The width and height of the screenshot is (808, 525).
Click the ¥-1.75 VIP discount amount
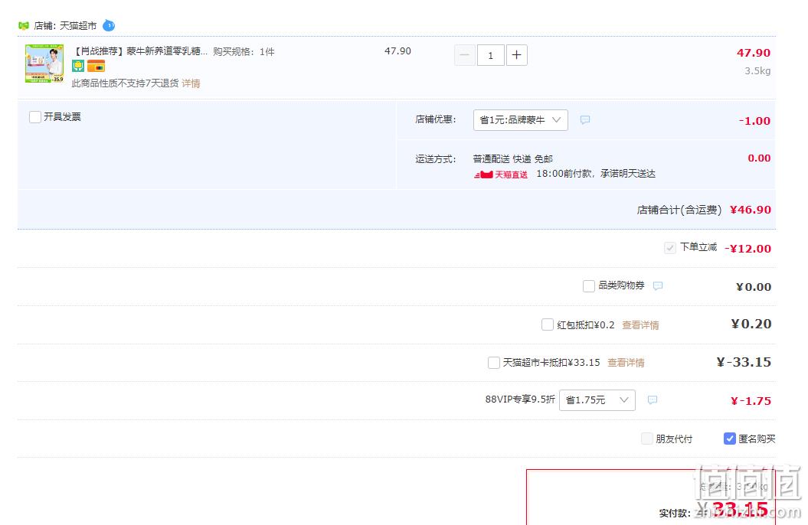point(751,401)
